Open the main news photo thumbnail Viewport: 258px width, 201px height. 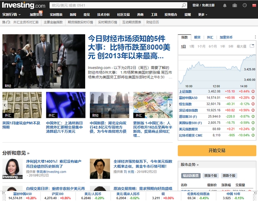click(44, 61)
